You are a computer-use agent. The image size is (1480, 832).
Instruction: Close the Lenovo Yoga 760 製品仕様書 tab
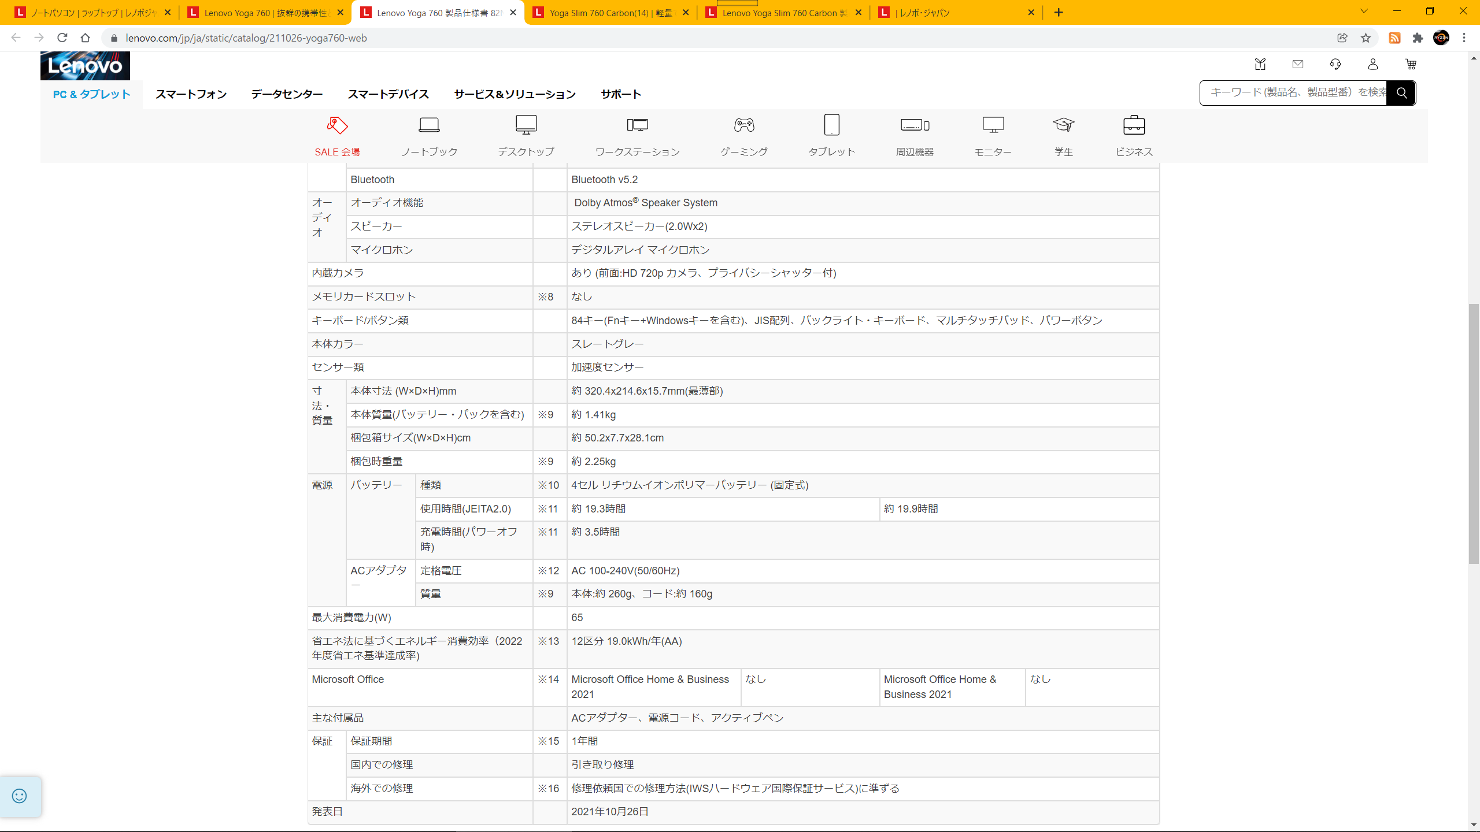tap(513, 13)
